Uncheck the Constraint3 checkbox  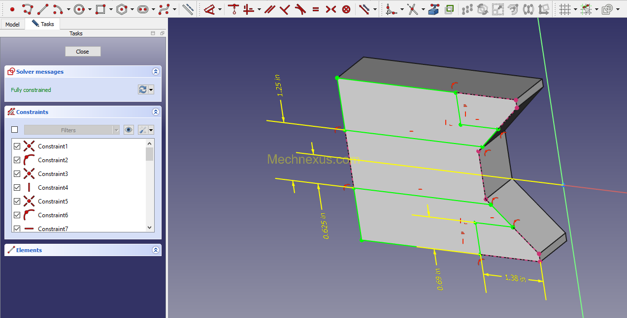(x=17, y=173)
